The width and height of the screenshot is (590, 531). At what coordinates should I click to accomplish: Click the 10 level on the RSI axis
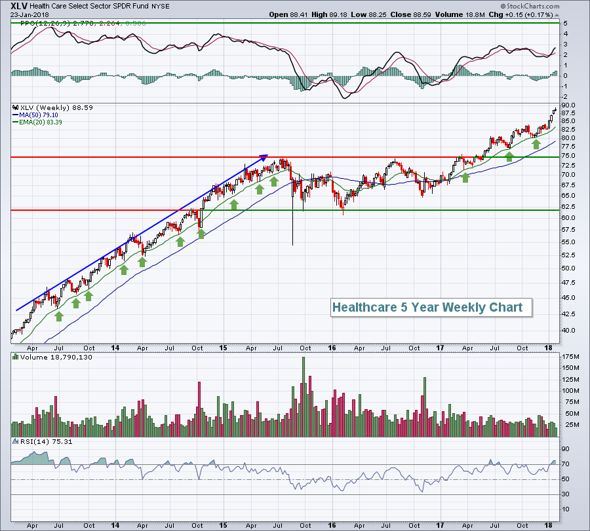pyautogui.click(x=566, y=509)
